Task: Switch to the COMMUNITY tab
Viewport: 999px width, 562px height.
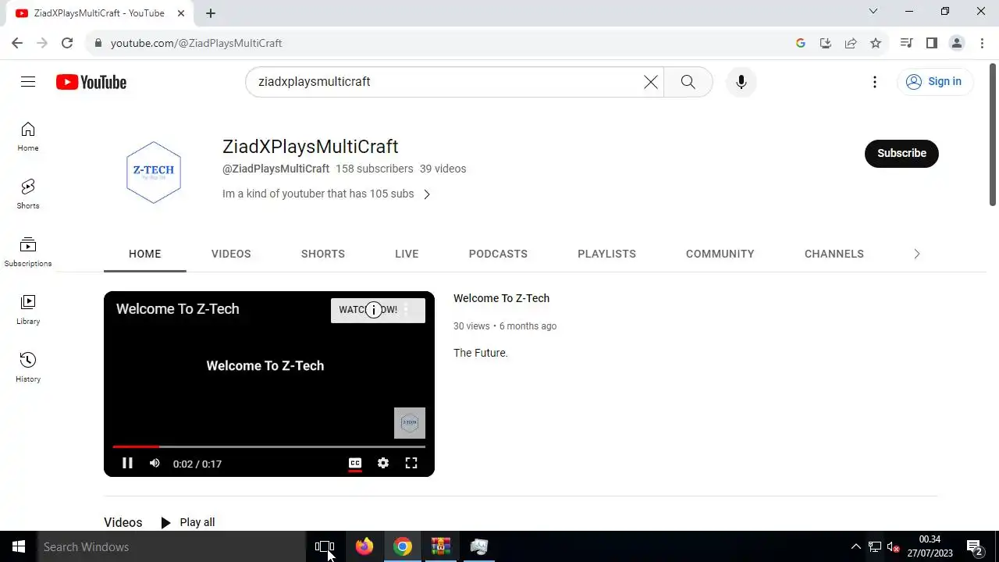Action: click(x=720, y=254)
